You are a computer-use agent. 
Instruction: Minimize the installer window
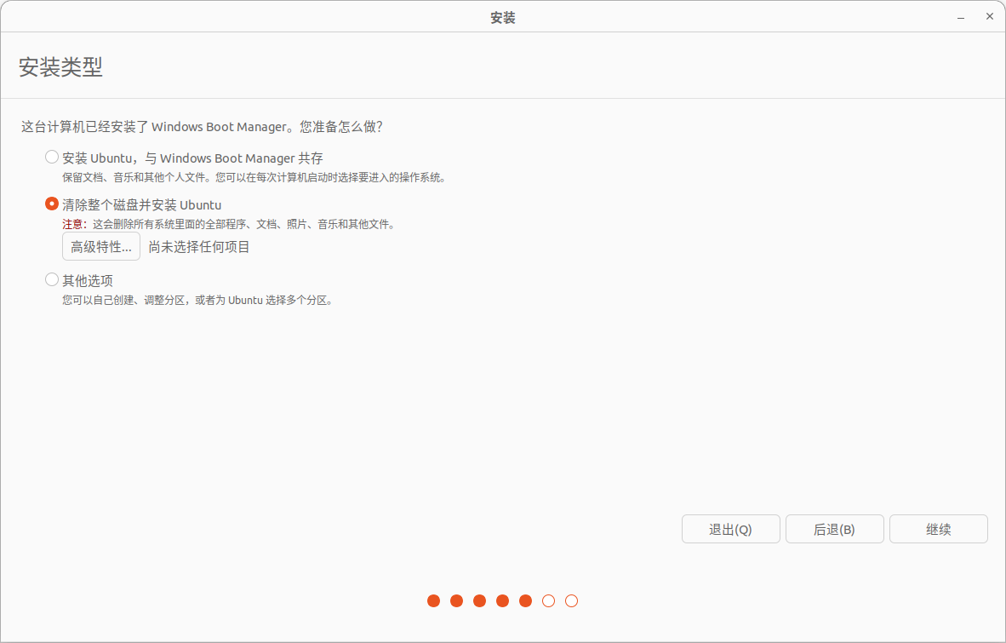point(960,17)
